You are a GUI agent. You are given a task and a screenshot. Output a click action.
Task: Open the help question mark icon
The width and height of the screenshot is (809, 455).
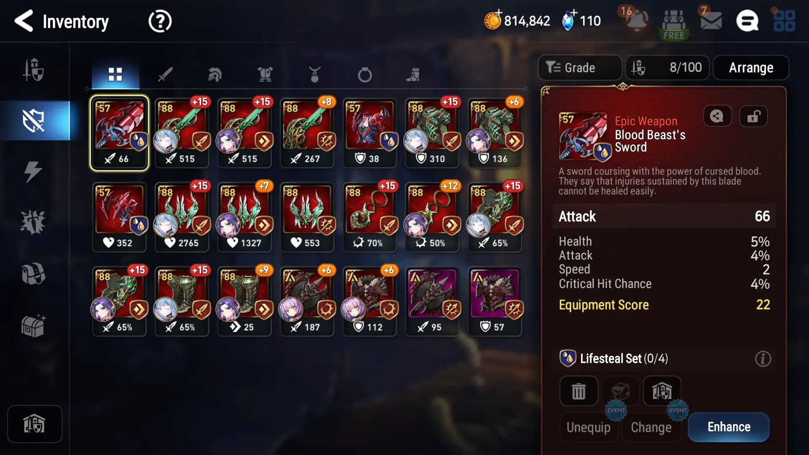[160, 21]
